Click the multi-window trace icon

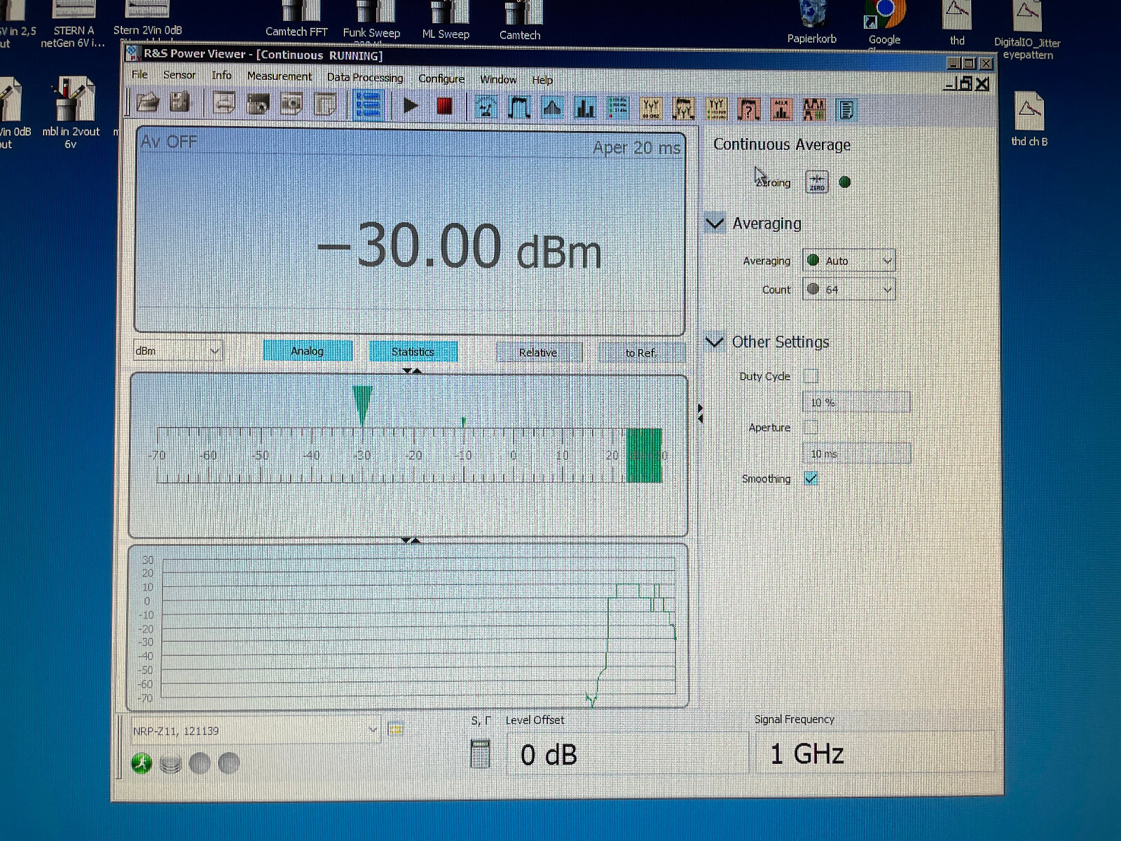[814, 110]
